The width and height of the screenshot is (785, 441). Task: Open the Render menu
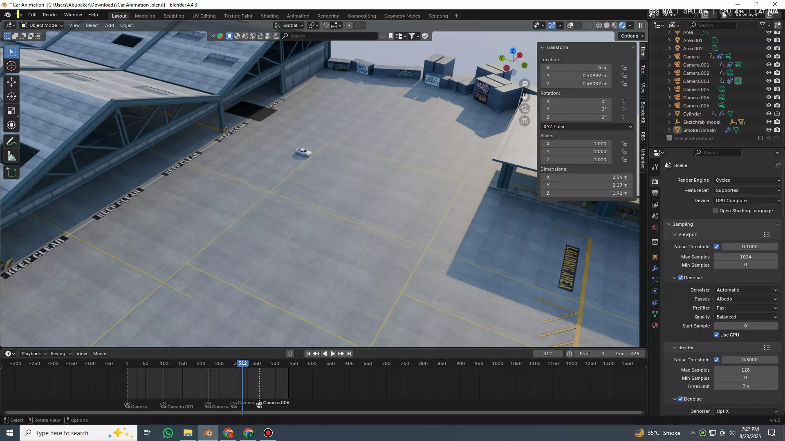click(x=50, y=15)
